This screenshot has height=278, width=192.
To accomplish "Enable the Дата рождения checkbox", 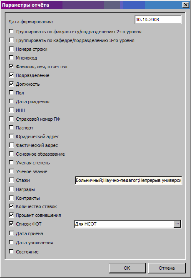I will pos(11,102).
